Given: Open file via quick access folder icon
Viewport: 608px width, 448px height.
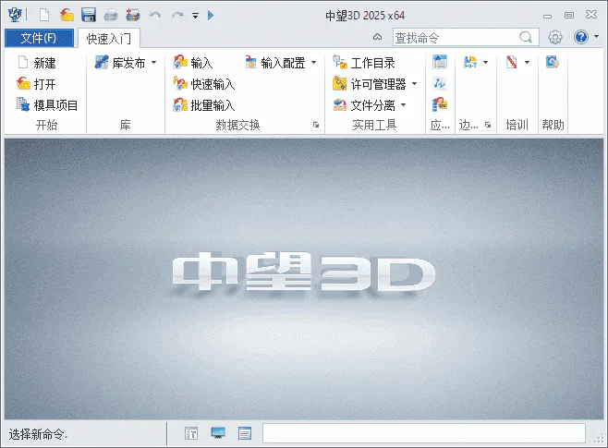Looking at the screenshot, I should [x=67, y=15].
